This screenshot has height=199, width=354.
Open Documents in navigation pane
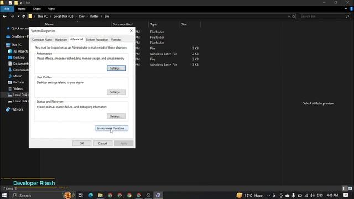click(x=18, y=64)
